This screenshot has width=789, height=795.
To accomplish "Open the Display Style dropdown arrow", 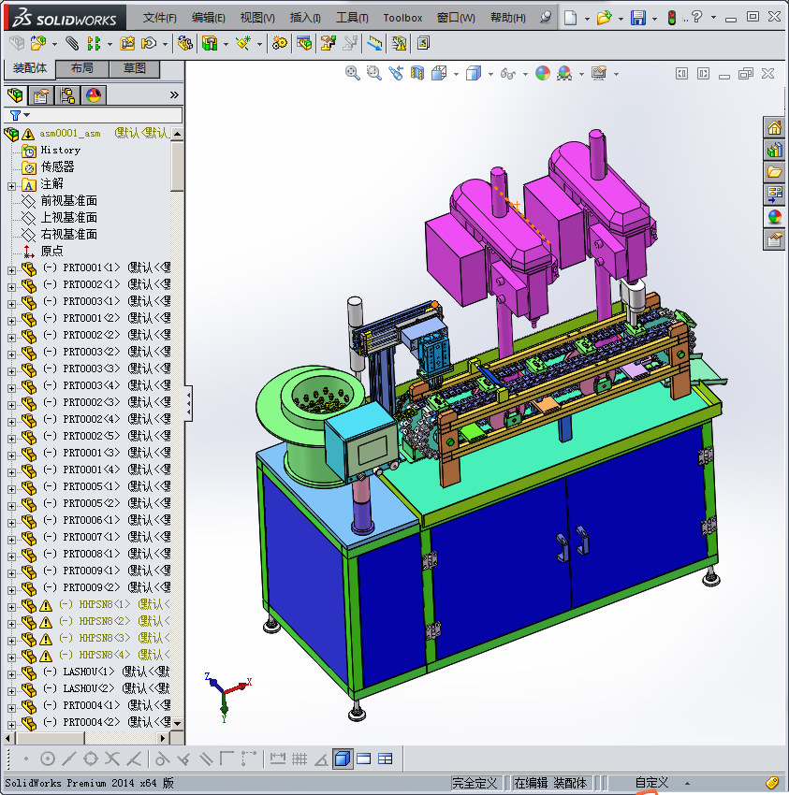I will 490,74.
